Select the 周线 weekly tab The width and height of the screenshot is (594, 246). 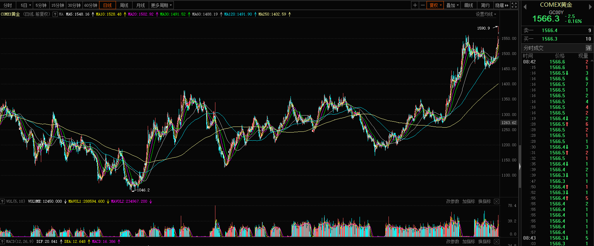(124, 5)
